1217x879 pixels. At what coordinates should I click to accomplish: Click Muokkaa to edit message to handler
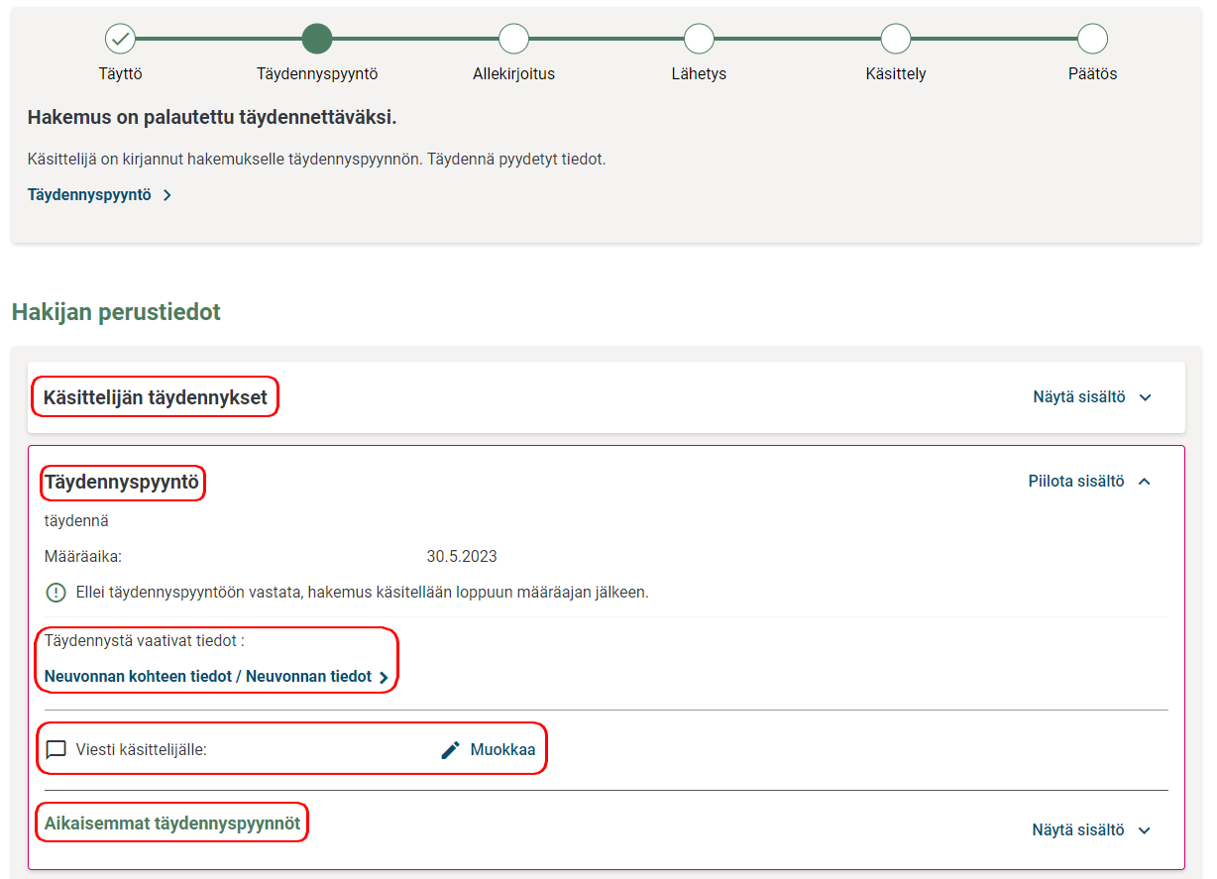click(x=502, y=750)
